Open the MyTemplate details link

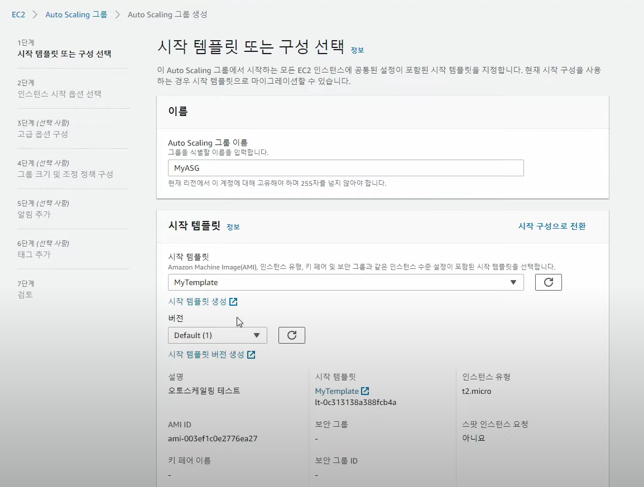(x=337, y=391)
